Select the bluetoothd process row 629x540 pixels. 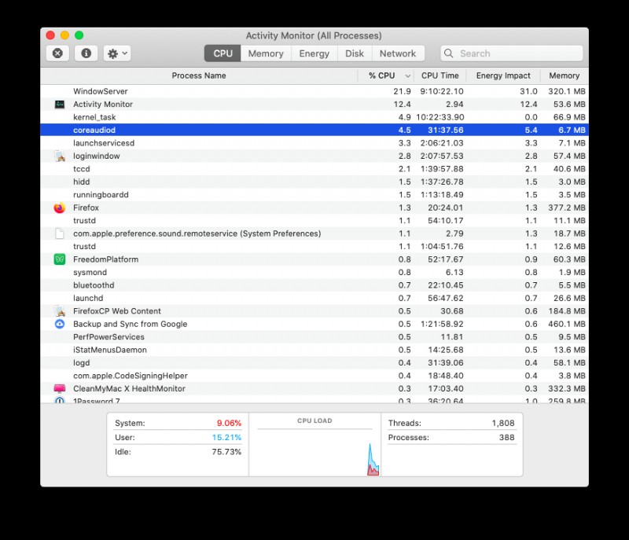click(x=314, y=285)
